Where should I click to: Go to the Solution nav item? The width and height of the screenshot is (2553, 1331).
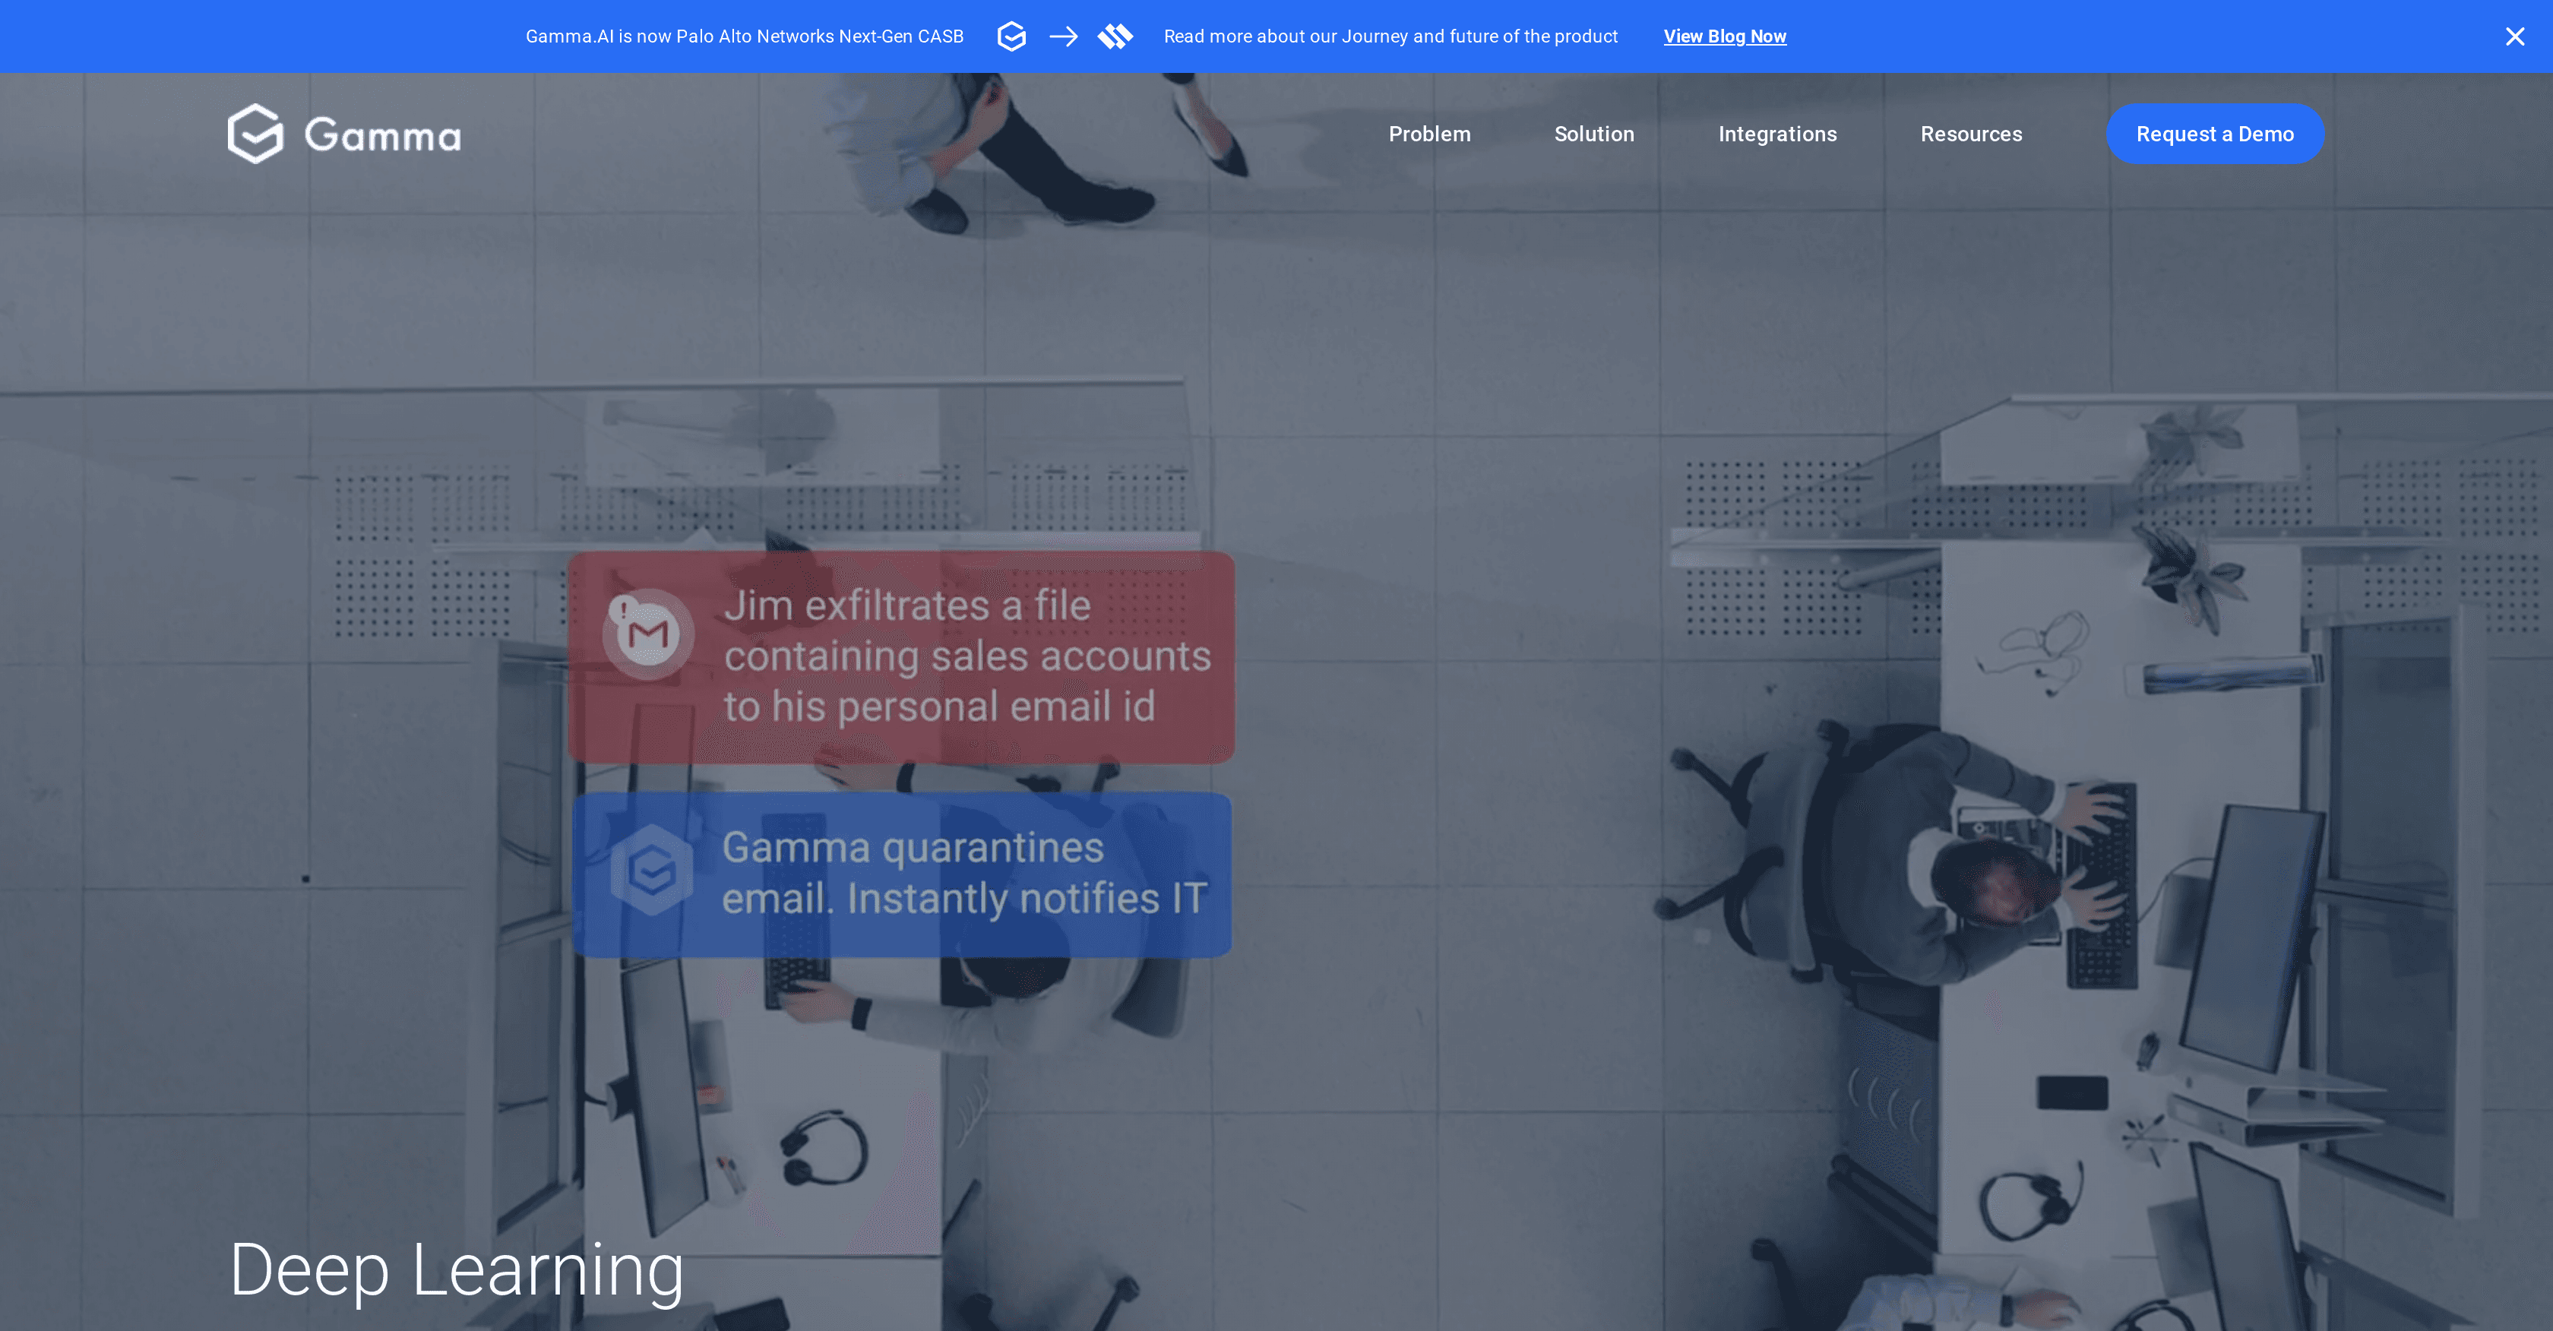point(1593,134)
